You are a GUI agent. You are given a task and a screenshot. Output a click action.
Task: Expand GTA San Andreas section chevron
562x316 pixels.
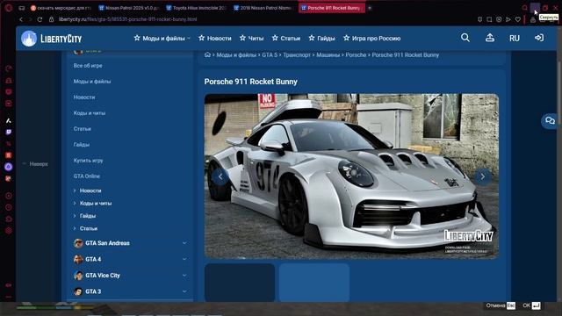click(x=184, y=243)
